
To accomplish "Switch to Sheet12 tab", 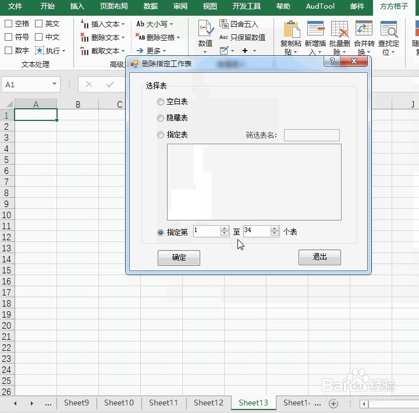I will point(208,403).
